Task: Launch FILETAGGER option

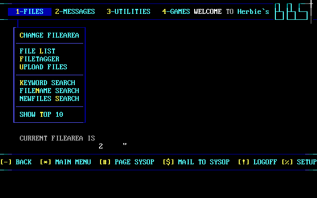Action: (40, 59)
